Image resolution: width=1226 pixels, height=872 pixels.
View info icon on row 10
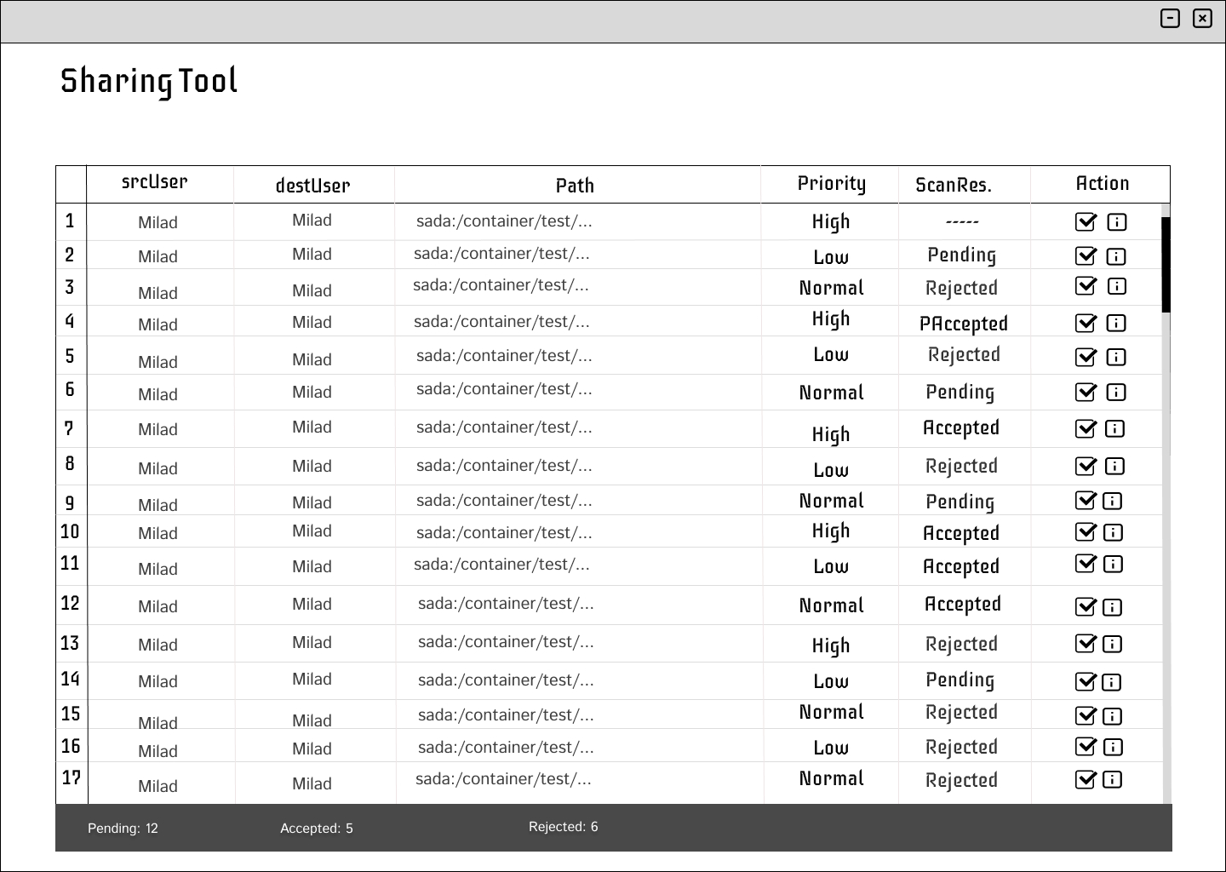pos(1113,532)
